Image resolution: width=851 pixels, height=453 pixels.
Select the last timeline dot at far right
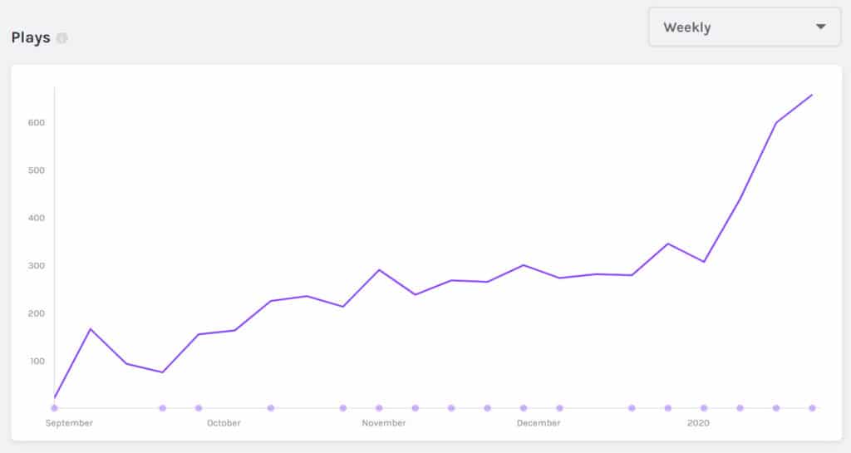click(x=812, y=408)
